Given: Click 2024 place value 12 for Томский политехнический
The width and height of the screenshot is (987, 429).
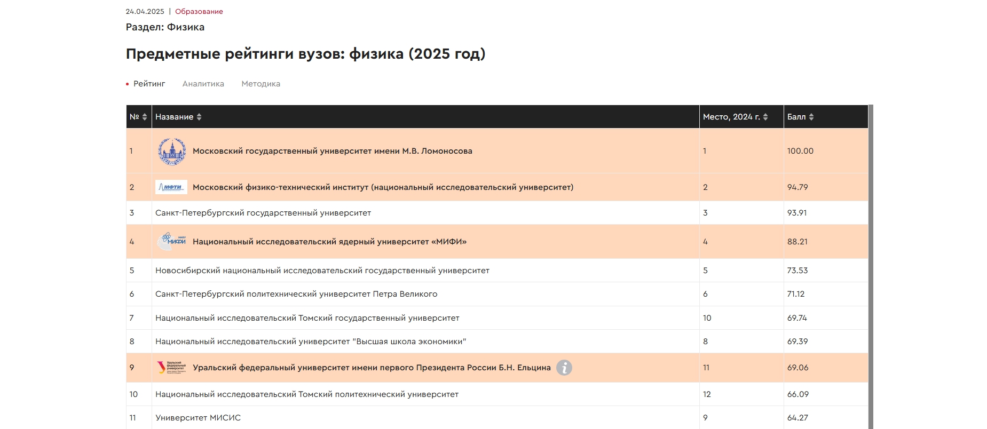Looking at the screenshot, I should (x=707, y=394).
